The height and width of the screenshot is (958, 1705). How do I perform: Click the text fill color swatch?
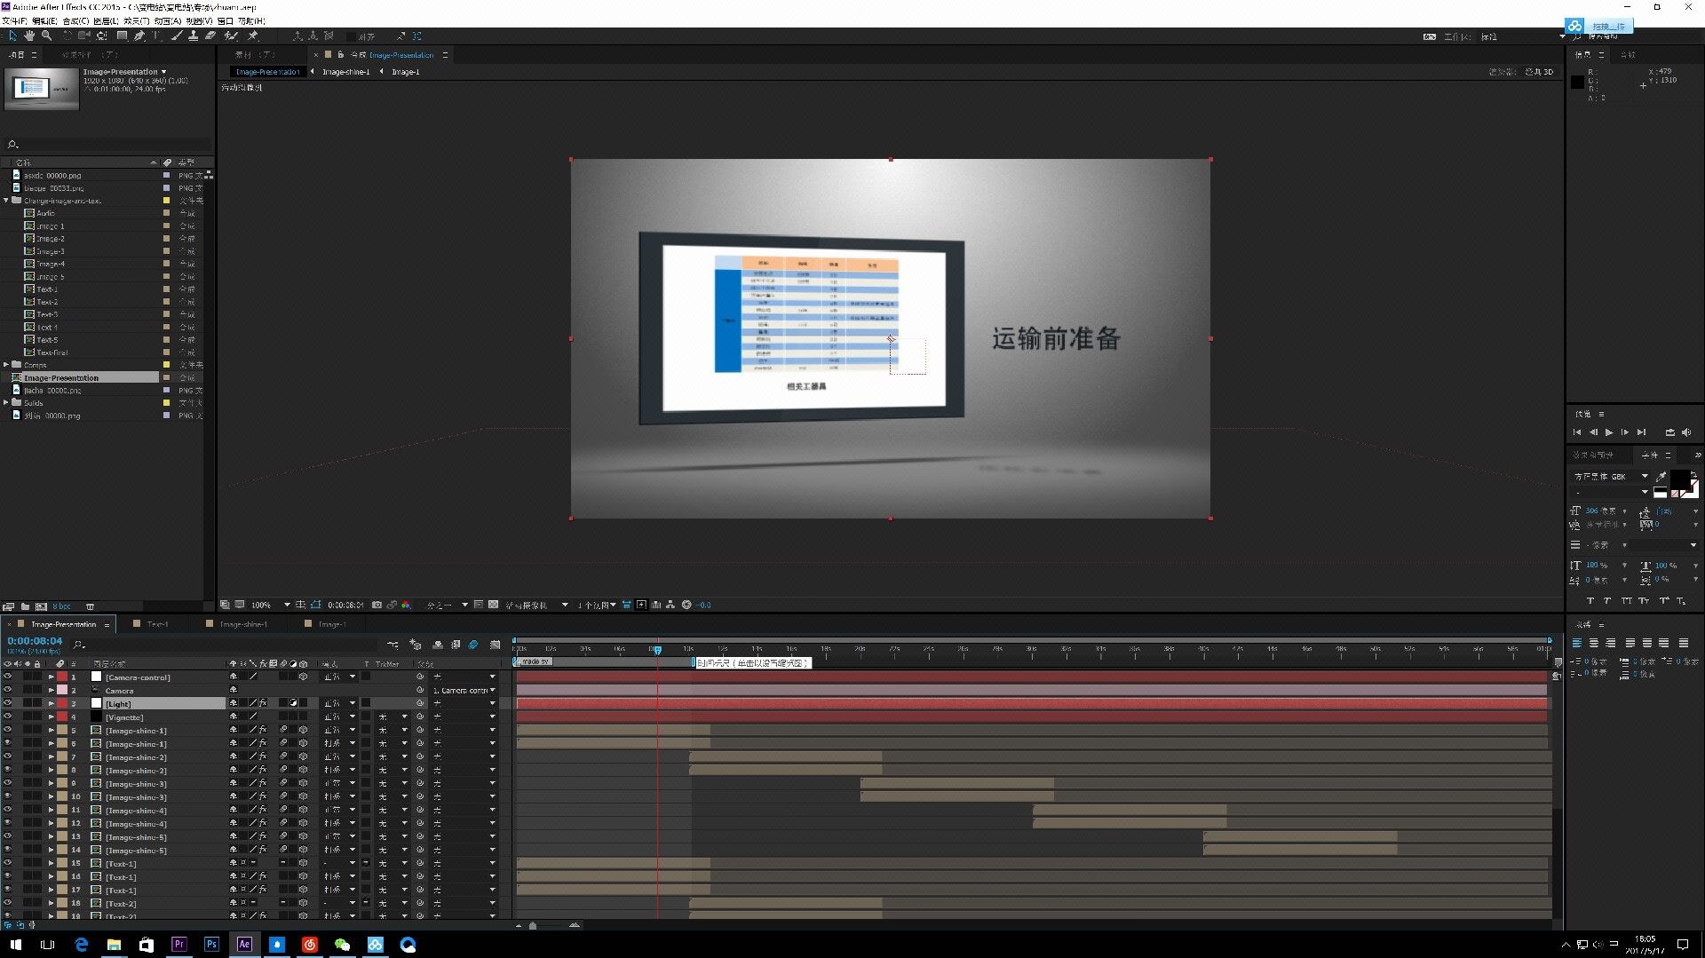1680,479
